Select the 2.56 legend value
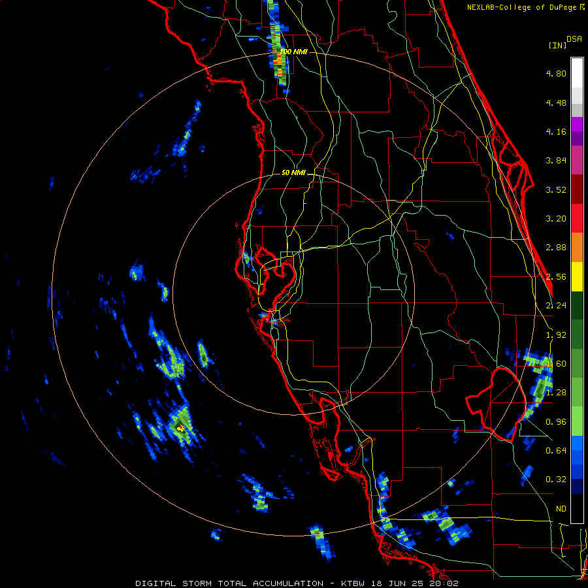 [x=556, y=277]
